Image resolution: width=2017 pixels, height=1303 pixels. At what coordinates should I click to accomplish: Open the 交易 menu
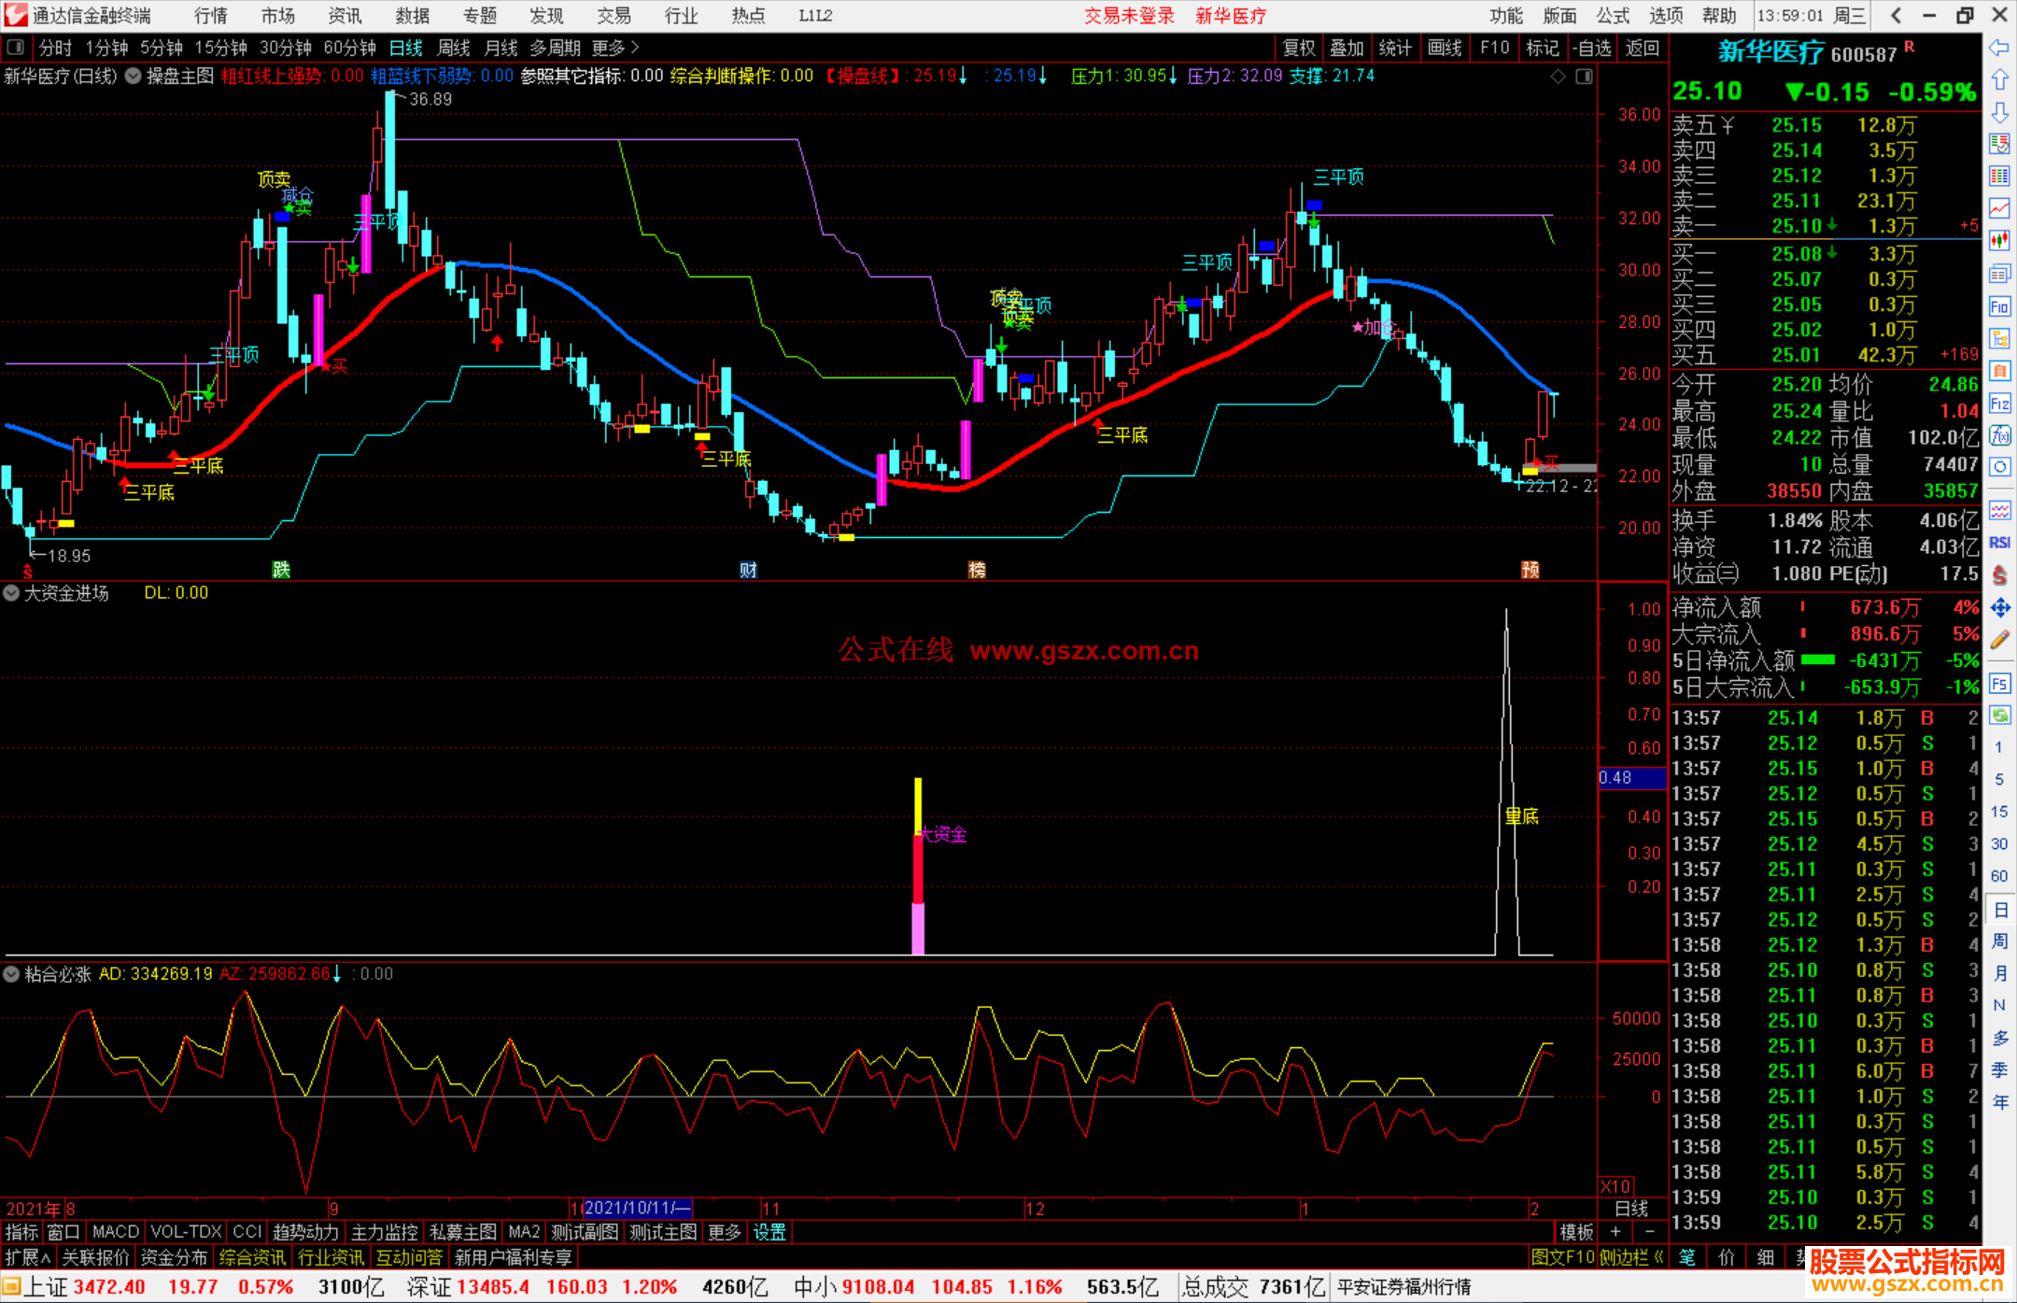(614, 16)
